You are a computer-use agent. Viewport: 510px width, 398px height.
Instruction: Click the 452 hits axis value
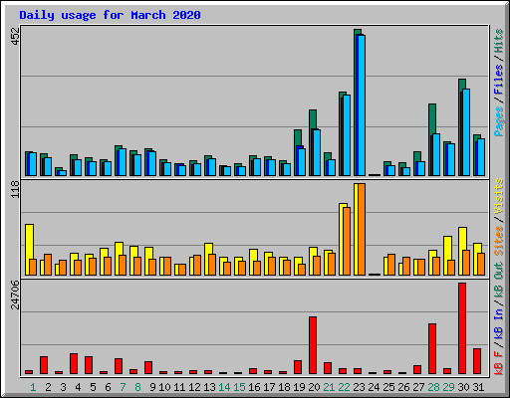pyautogui.click(x=15, y=37)
